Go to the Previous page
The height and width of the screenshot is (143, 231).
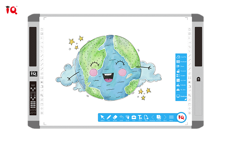coord(152,117)
